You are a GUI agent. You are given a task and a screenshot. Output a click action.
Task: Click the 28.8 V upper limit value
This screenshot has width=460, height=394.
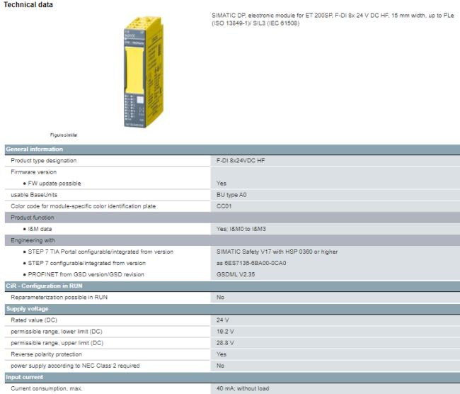click(225, 343)
